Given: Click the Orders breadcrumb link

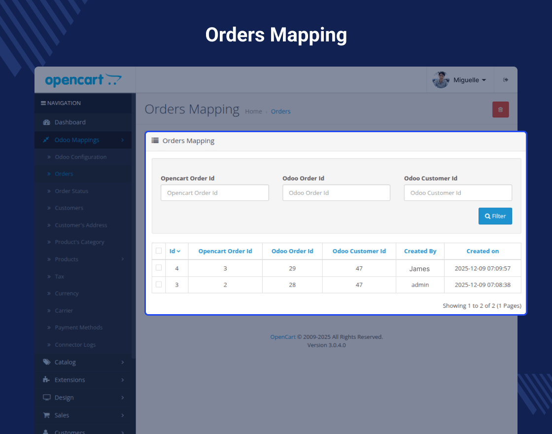Looking at the screenshot, I should coord(280,111).
